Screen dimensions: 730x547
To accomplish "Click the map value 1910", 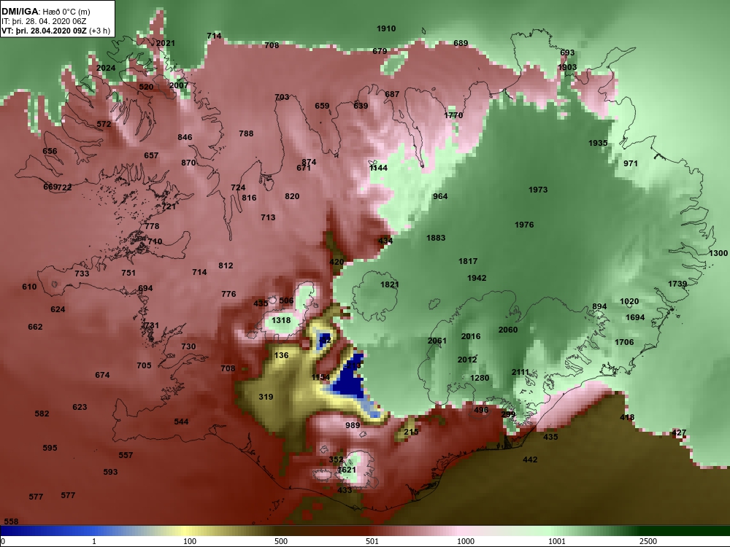I will point(386,29).
